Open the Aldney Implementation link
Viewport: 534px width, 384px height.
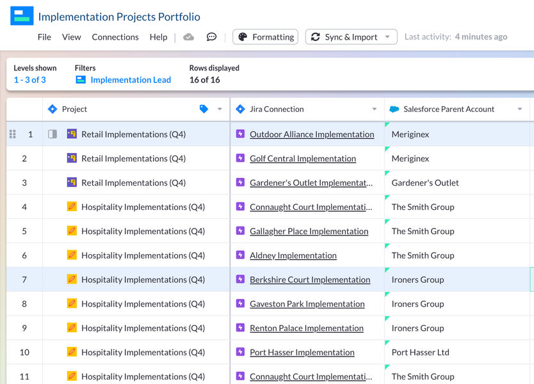(x=293, y=255)
